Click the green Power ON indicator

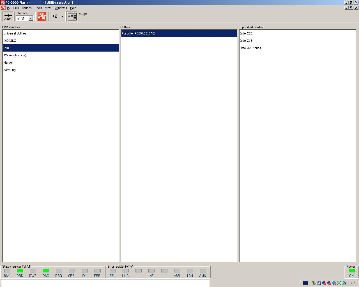coord(352,271)
